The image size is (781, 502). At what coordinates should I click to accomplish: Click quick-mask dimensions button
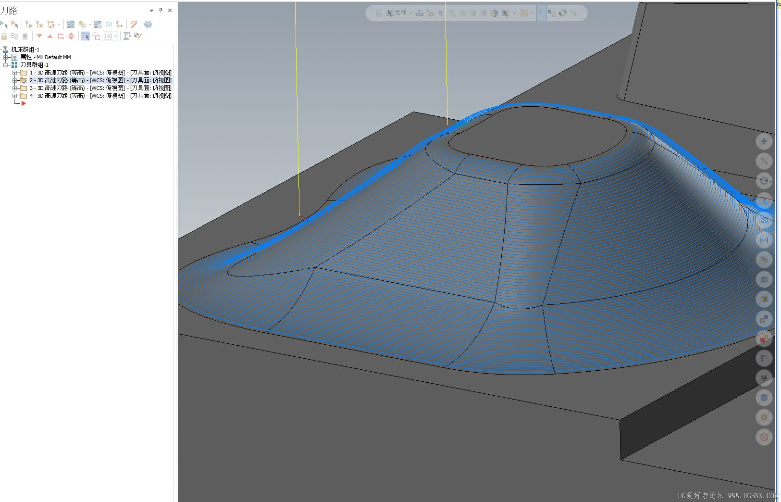tap(764, 240)
